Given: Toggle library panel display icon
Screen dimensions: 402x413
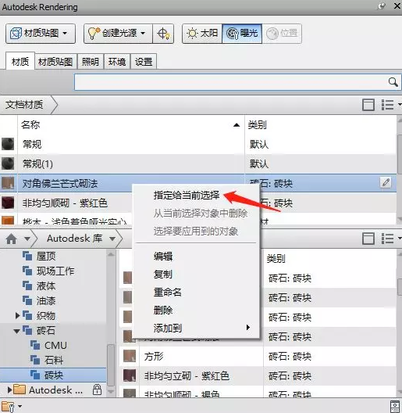Looking at the screenshot, I should point(368,239).
